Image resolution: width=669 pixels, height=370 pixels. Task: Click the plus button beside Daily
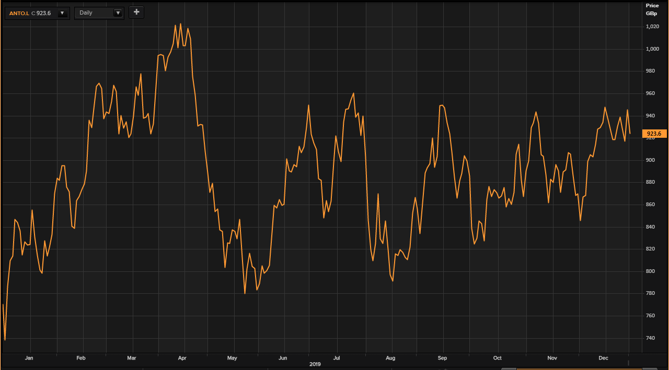(136, 12)
